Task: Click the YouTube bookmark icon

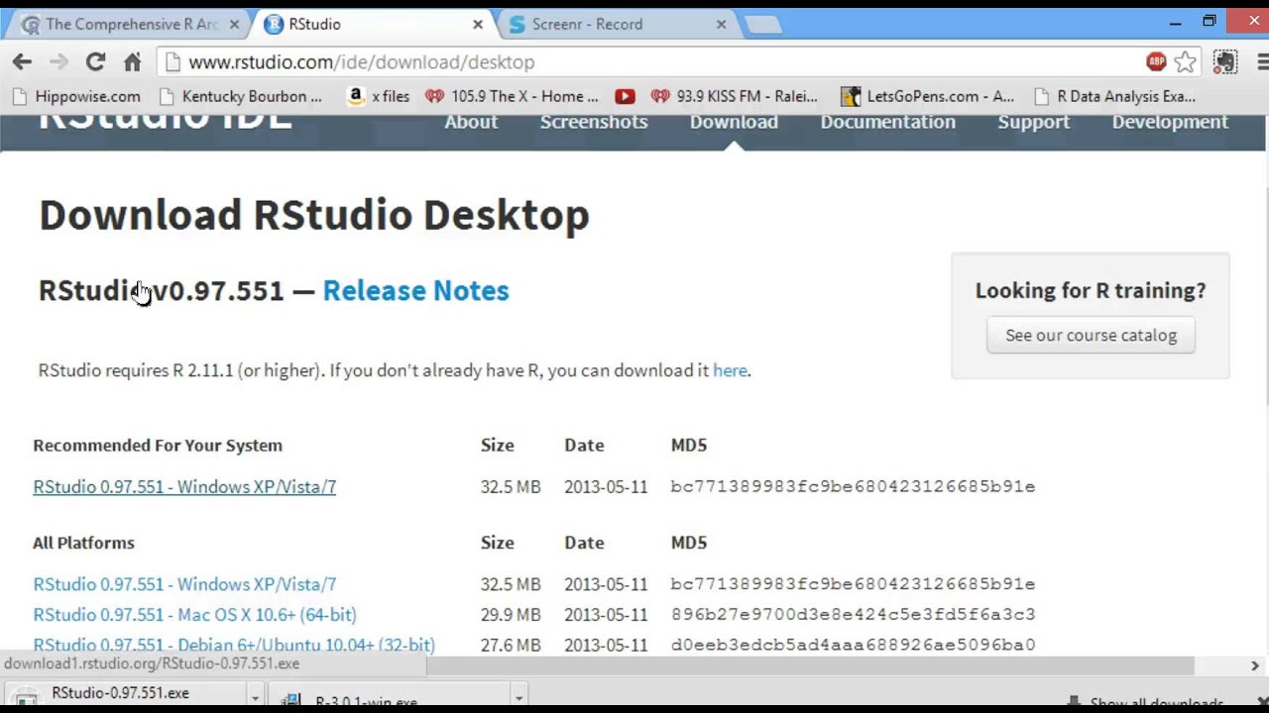Action: coord(625,96)
